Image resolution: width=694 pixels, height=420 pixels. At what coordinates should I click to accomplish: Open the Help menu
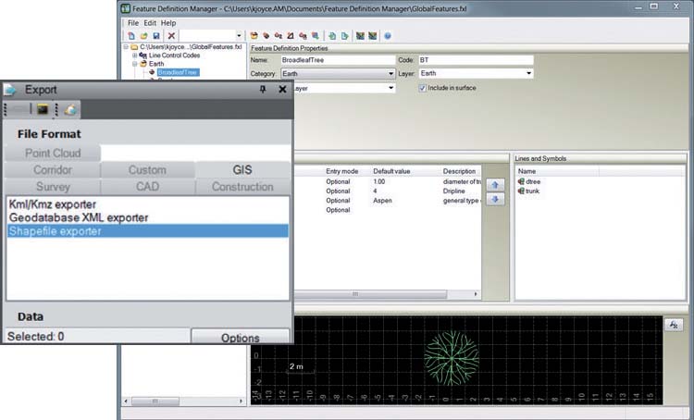(x=168, y=23)
